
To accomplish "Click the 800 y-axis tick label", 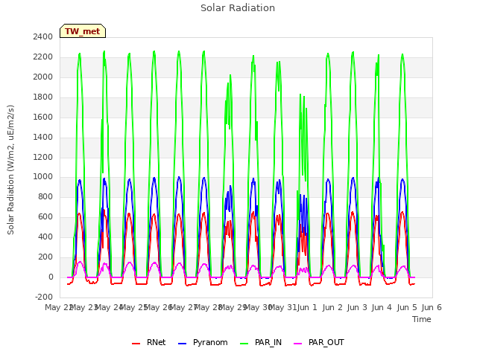I will click(x=45, y=197).
